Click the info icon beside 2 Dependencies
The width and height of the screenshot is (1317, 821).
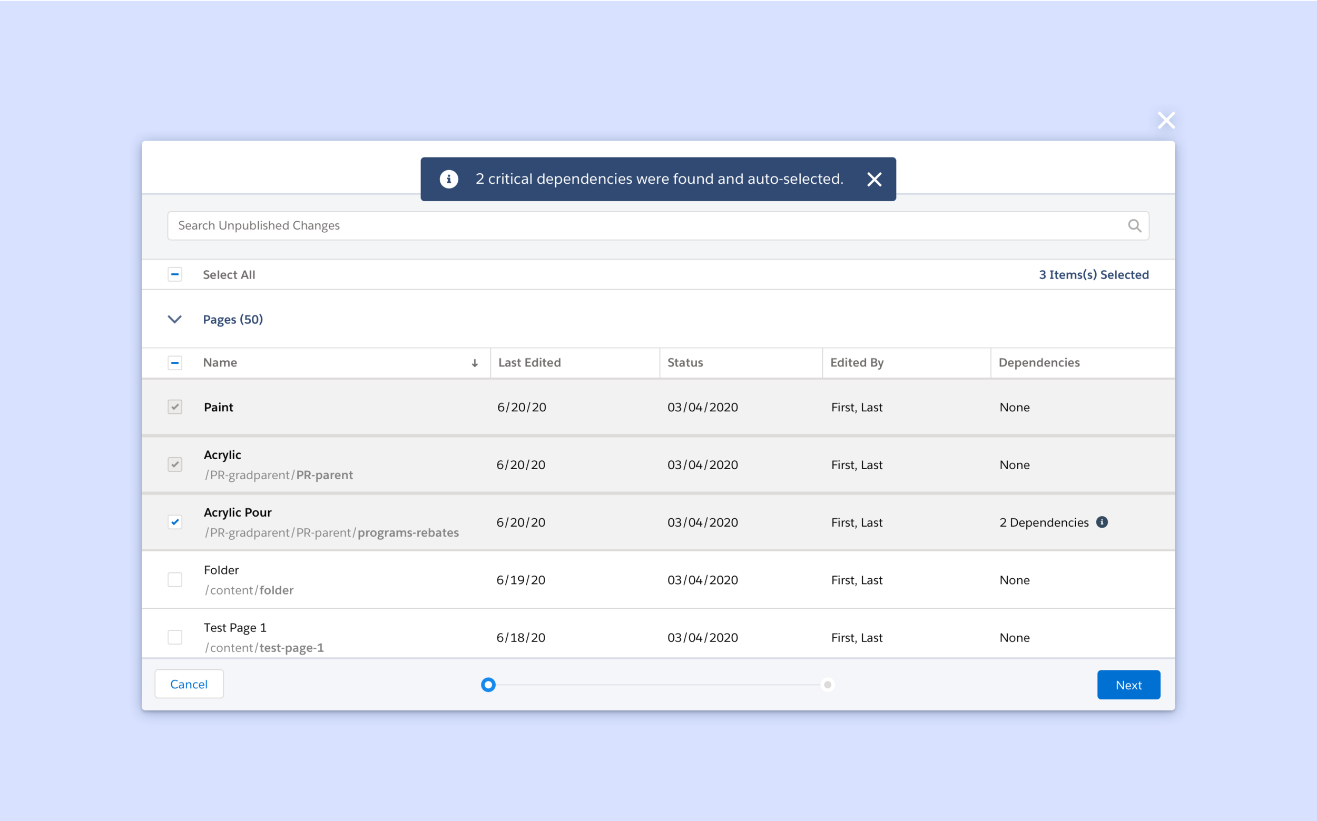click(x=1102, y=522)
